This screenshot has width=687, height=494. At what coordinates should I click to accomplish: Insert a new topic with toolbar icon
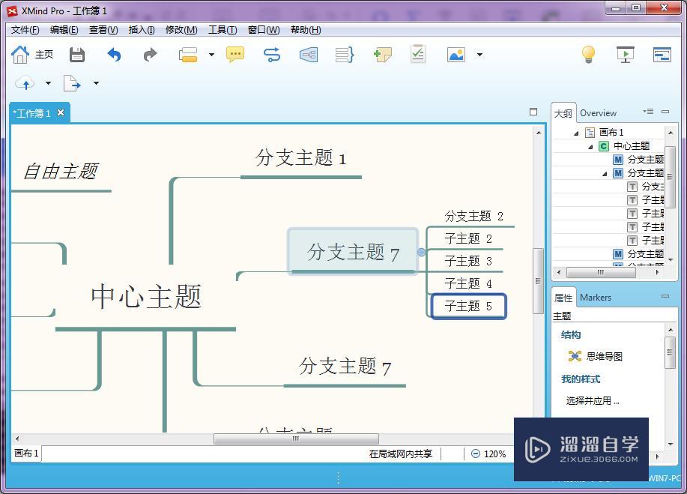tap(188, 55)
